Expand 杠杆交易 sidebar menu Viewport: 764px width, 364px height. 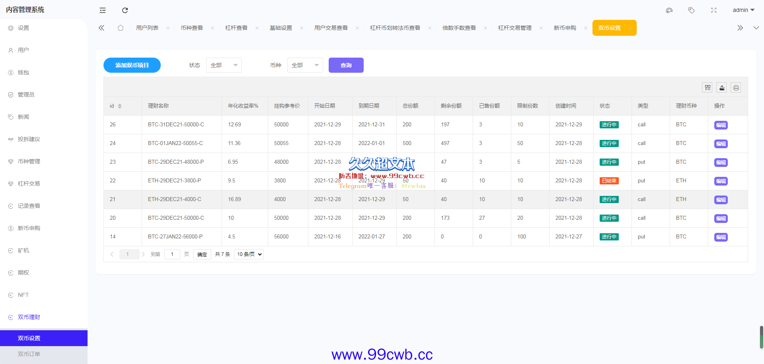point(44,184)
